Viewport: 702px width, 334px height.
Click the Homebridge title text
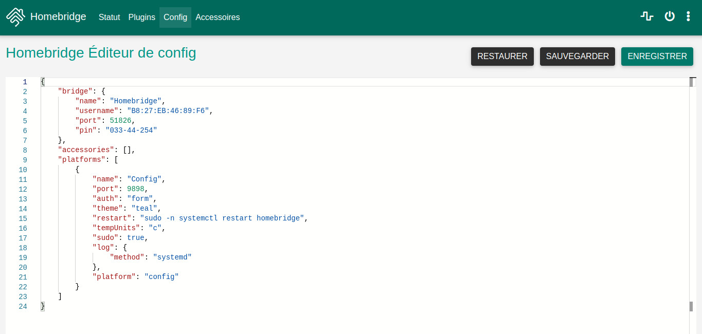[58, 17]
